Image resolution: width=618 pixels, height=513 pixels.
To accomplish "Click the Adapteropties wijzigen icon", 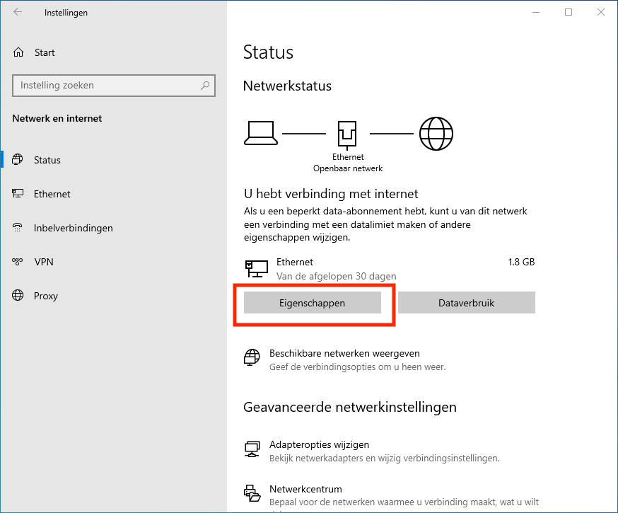I will (252, 451).
